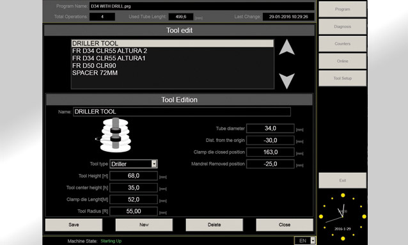Screen dimensions: 408x245
Task: Click the down arrow beside the tool list
Action: 286,81
